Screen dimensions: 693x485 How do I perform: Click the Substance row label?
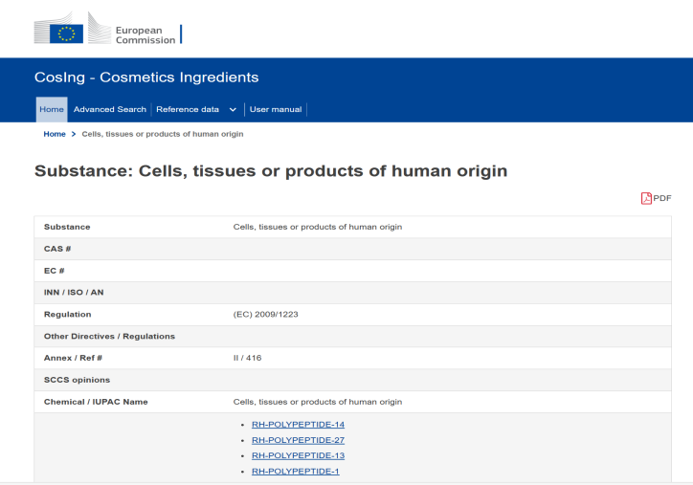(67, 227)
